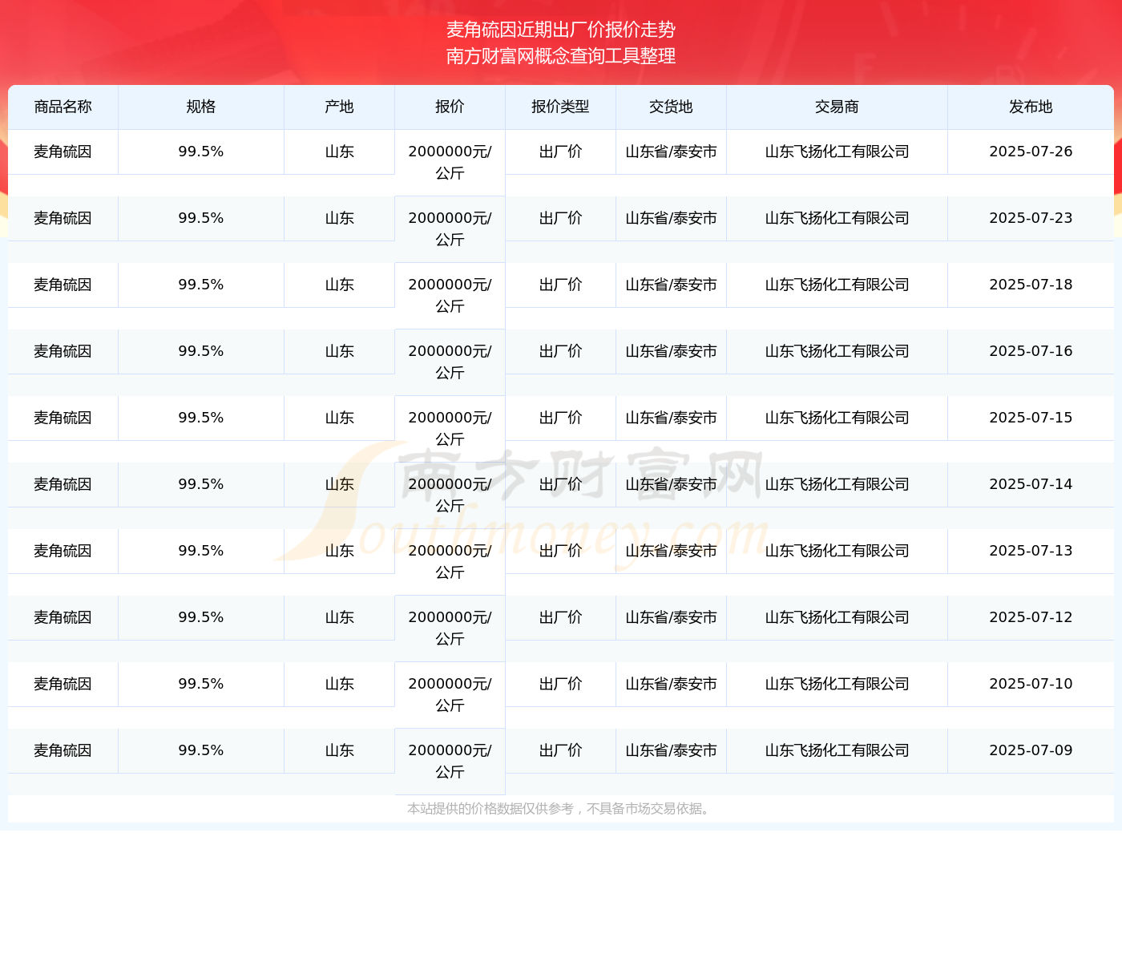Image resolution: width=1122 pixels, height=966 pixels.
Task: Click 山东飞扬化工有限公司 in the 2025-07-12 row
Action: (837, 617)
